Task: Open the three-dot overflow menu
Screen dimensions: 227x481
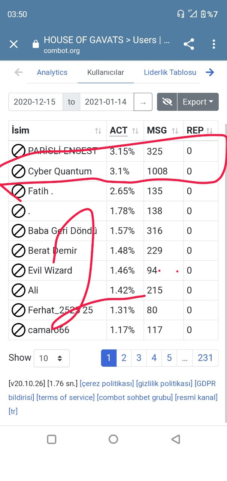Action: [214, 44]
